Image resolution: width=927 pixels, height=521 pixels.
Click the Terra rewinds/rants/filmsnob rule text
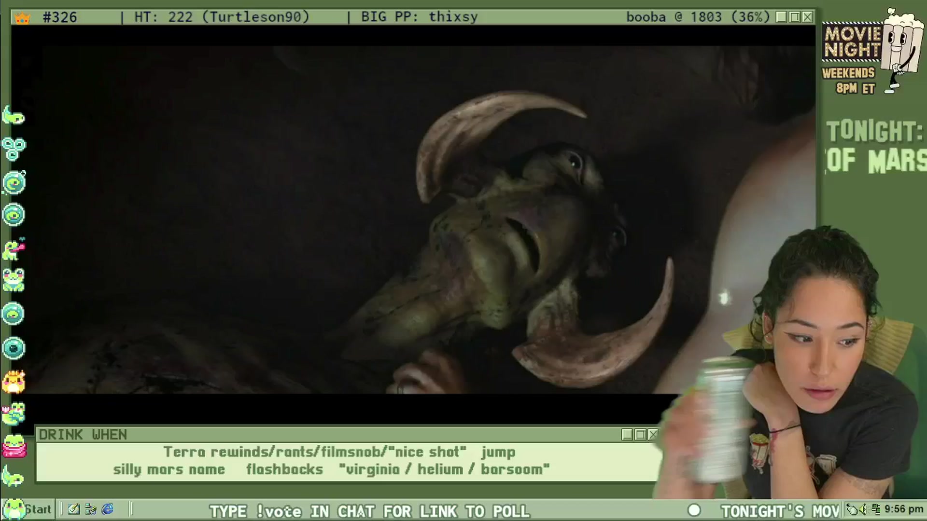[x=315, y=452]
